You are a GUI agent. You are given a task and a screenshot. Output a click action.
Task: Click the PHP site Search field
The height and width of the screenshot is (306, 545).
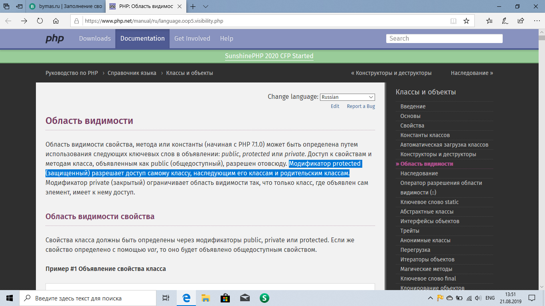[x=444, y=39]
